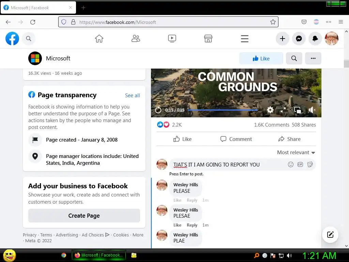Screen dimensions: 349x262
Task: Open Microsoft page three-dot options
Action: (313, 58)
